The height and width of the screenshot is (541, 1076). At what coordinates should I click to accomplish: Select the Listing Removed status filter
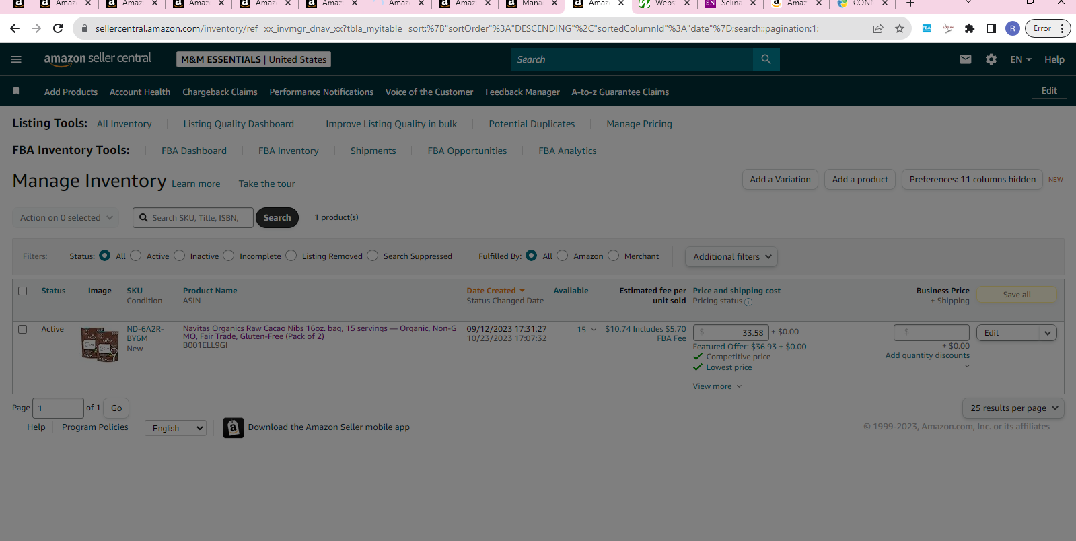click(x=291, y=256)
